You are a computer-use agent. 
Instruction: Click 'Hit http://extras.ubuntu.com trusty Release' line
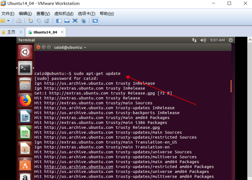87,98
